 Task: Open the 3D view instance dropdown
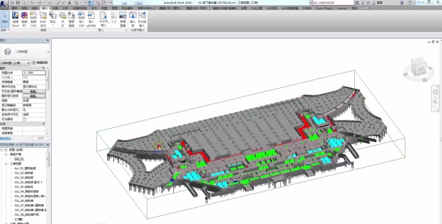15,63
